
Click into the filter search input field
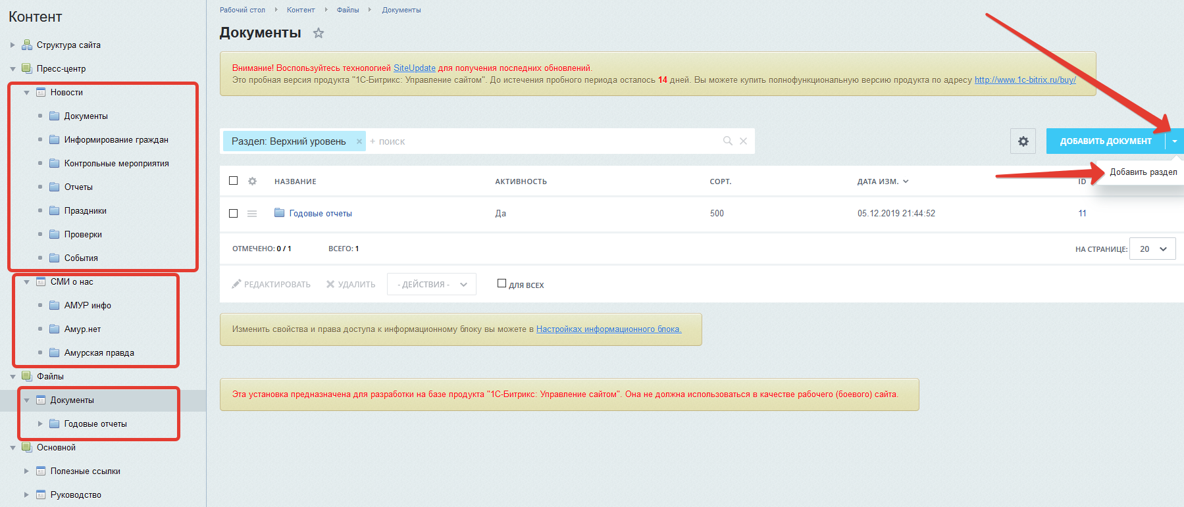pos(540,141)
